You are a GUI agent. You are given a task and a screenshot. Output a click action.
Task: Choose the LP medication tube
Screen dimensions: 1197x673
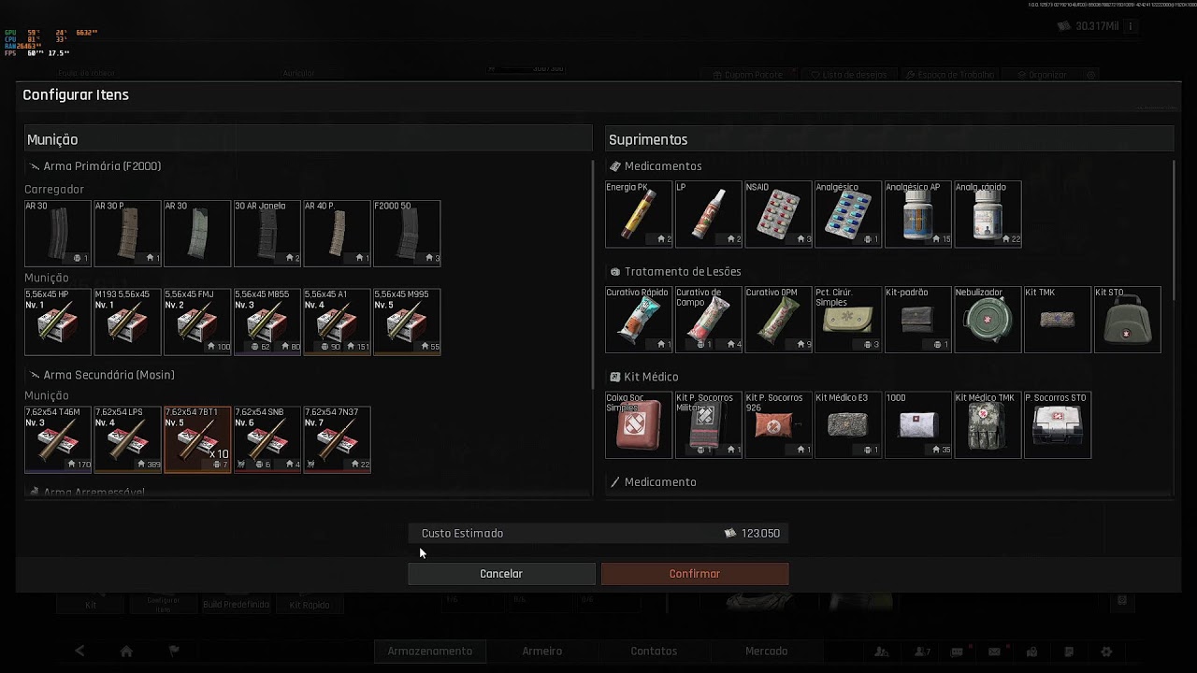point(709,214)
